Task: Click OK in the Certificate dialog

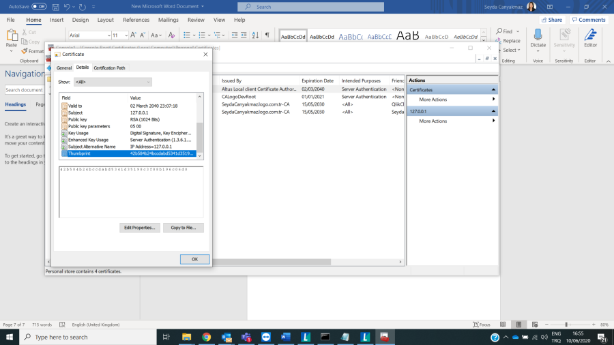Action: (x=194, y=259)
